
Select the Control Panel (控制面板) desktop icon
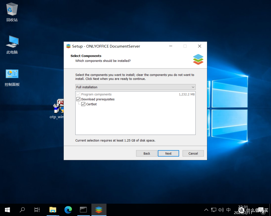click(12, 78)
